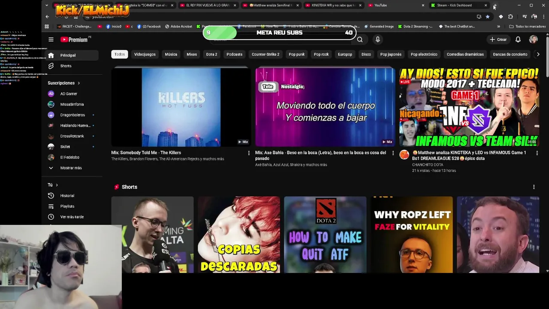Open Playlists in the sidebar
549x309 pixels.
coord(72,206)
